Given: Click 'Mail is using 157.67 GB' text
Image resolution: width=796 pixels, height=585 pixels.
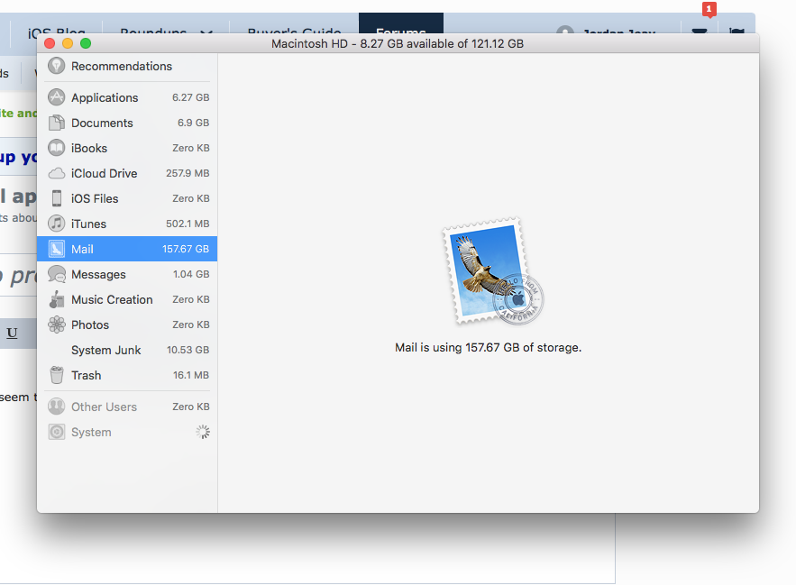Looking at the screenshot, I should pos(489,347).
